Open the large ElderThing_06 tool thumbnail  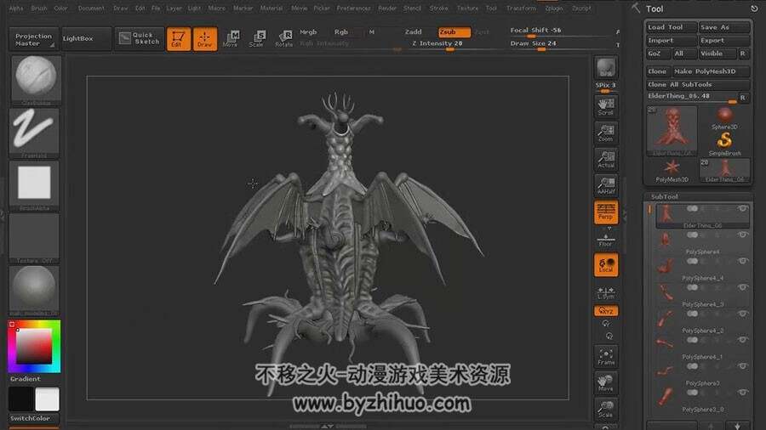click(x=672, y=131)
